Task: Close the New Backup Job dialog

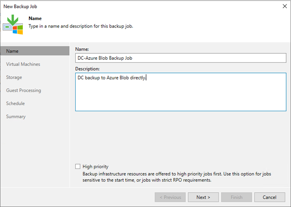Action: (x=285, y=6)
